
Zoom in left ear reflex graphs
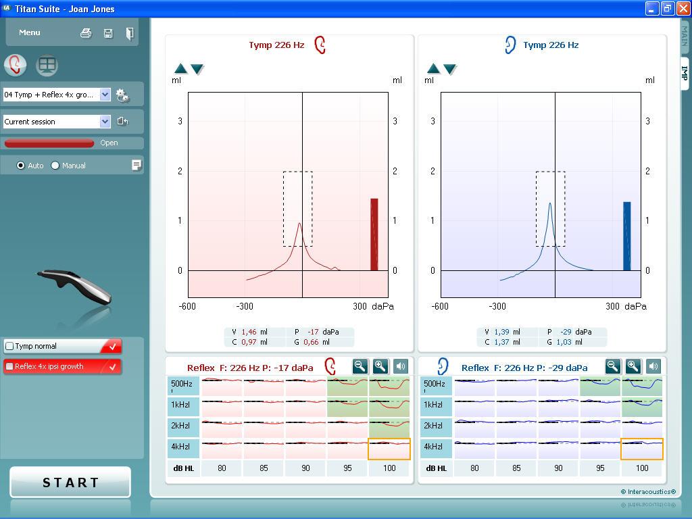633,366
